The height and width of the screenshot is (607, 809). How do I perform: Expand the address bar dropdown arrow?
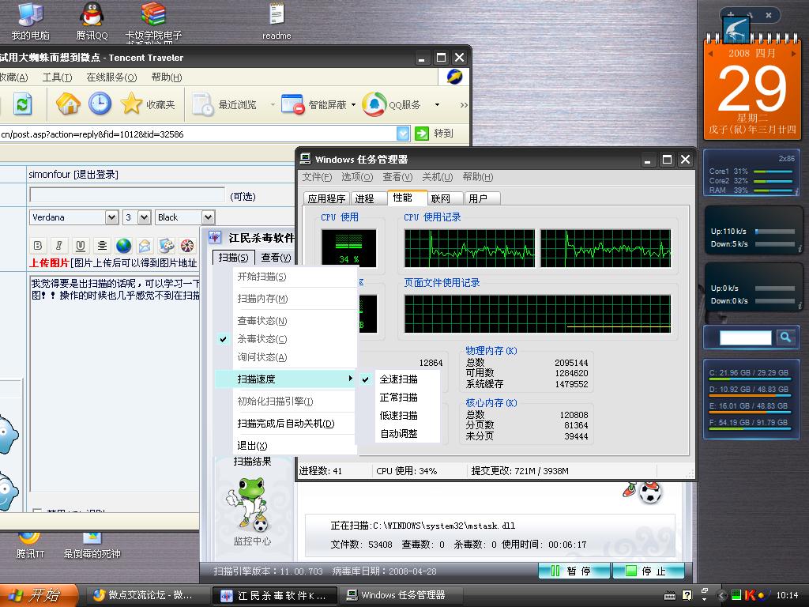pos(403,134)
